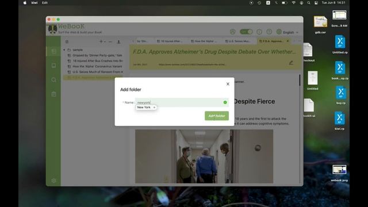Screen dimensions: 368x207
Task: Select gdb.cer certificate file on desktop
Action: pyautogui.click(x=320, y=24)
